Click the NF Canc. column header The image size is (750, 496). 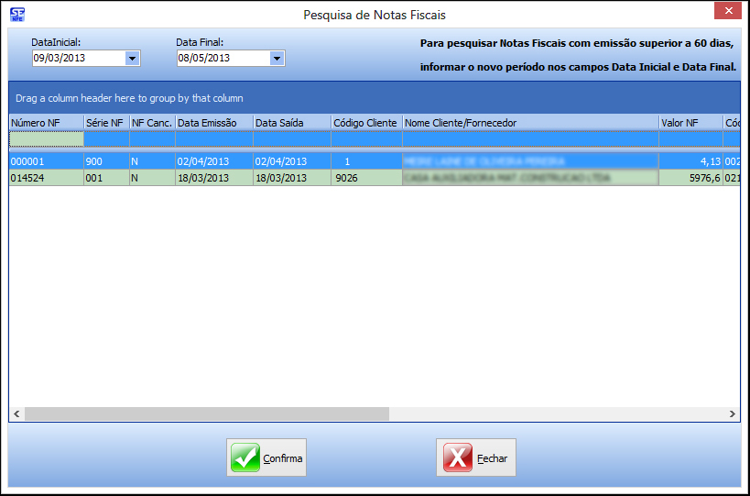(x=152, y=123)
